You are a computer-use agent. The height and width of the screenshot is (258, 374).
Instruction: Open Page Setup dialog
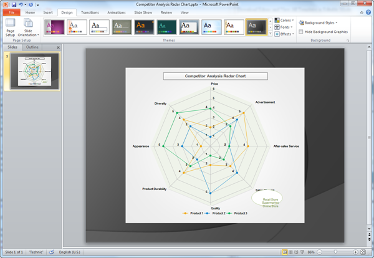10,27
